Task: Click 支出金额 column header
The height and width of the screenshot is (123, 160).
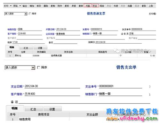Action: 92,115
